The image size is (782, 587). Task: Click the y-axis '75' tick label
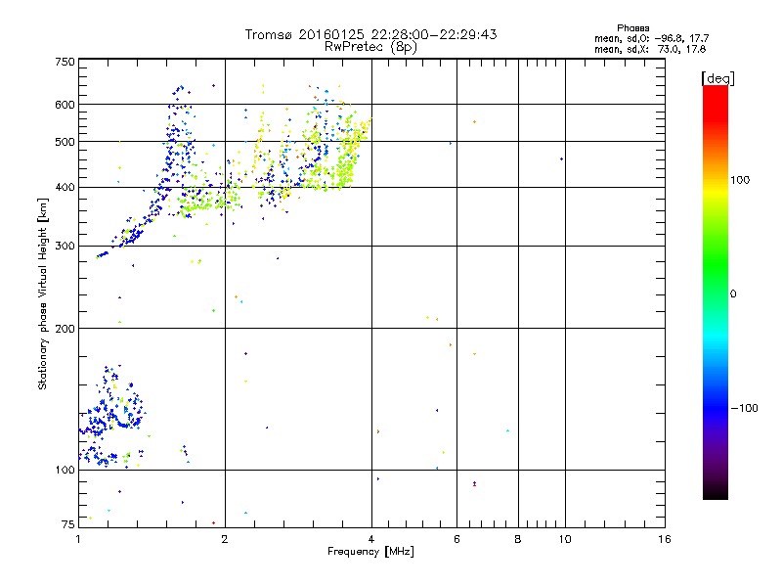click(68, 524)
